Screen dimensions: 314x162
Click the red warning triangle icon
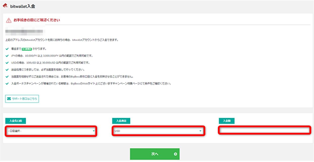(9, 20)
